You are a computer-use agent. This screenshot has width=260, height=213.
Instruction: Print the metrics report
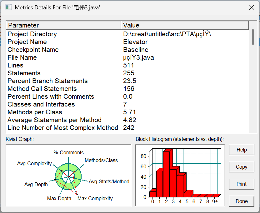[242, 184]
